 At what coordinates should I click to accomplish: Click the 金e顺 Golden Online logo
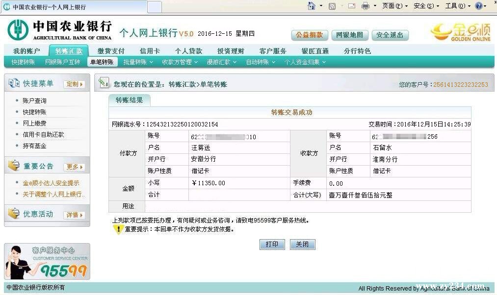click(x=461, y=32)
